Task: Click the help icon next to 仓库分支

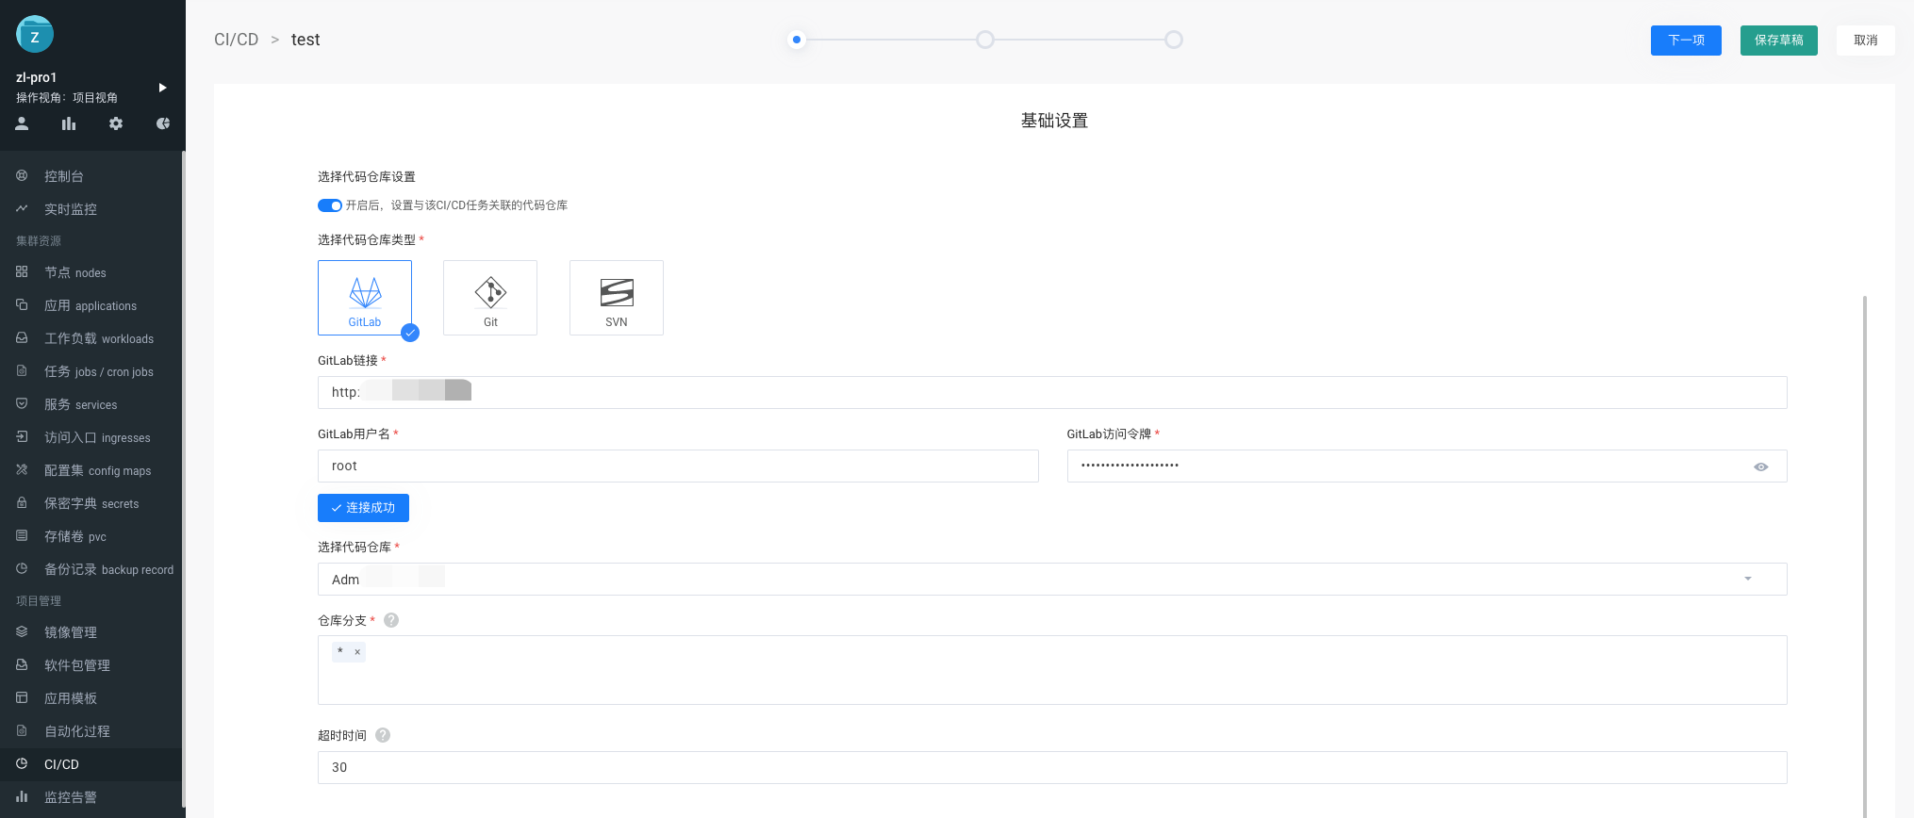Action: tap(391, 620)
